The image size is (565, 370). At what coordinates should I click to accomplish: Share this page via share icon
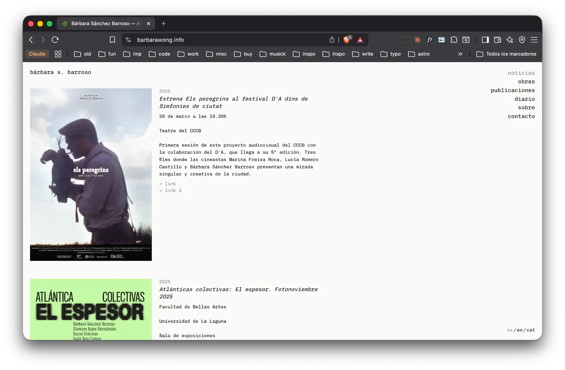(332, 40)
